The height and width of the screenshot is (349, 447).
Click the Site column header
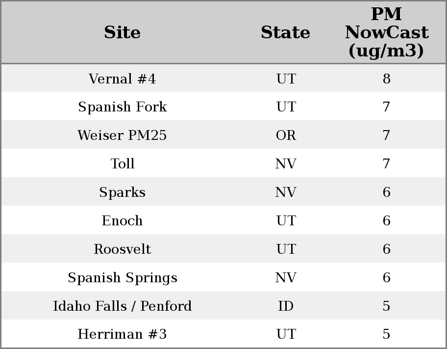[x=122, y=33]
